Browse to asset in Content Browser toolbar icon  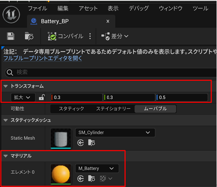coord(29,36)
